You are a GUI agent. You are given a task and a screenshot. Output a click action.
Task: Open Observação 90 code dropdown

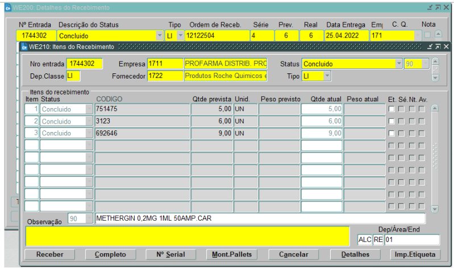click(89, 218)
